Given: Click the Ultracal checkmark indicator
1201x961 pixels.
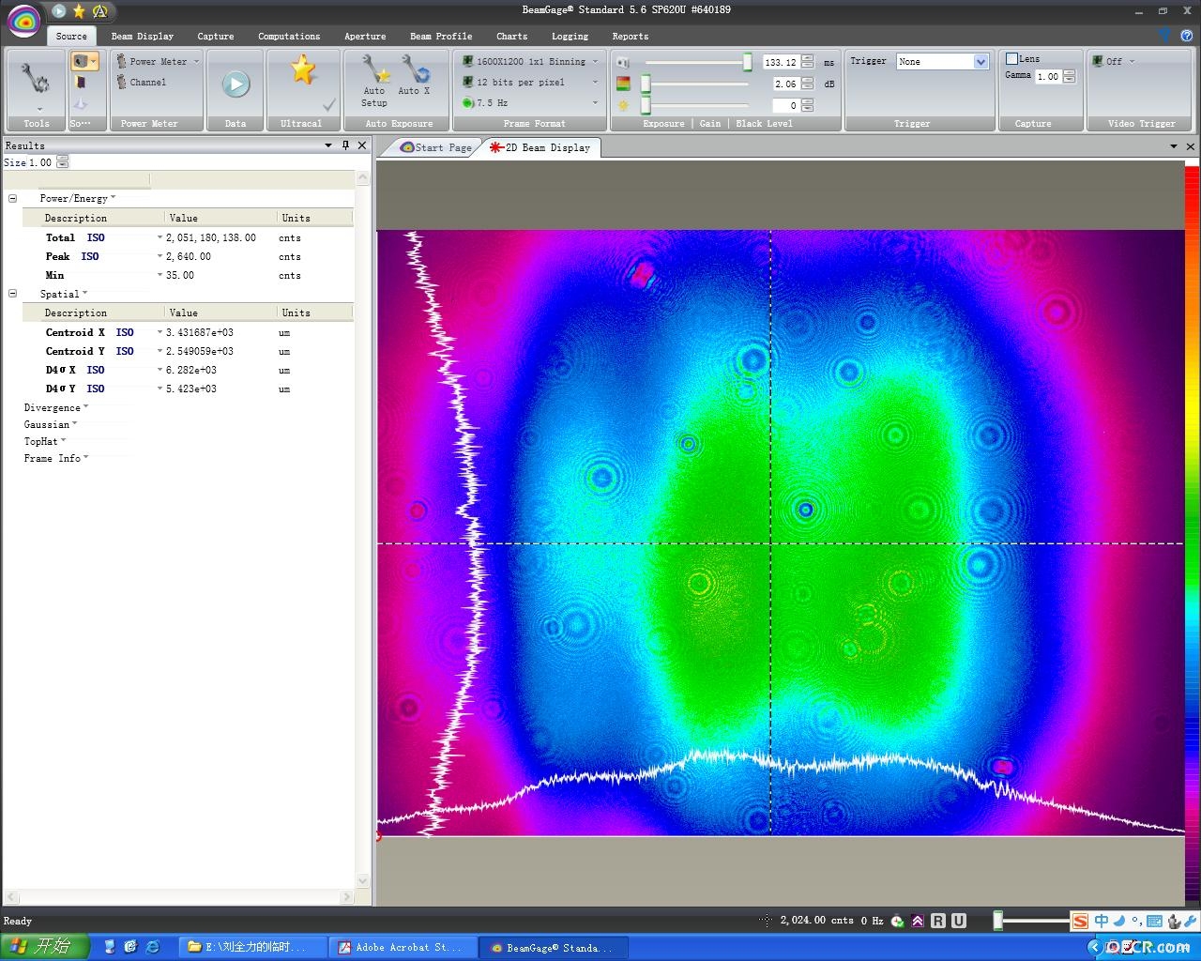Looking at the screenshot, I should pyautogui.click(x=328, y=104).
